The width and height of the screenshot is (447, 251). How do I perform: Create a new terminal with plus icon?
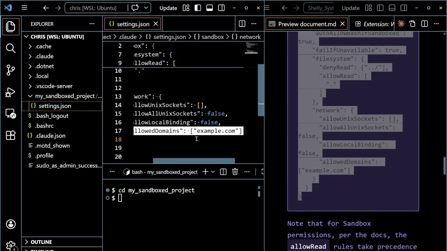205,172
